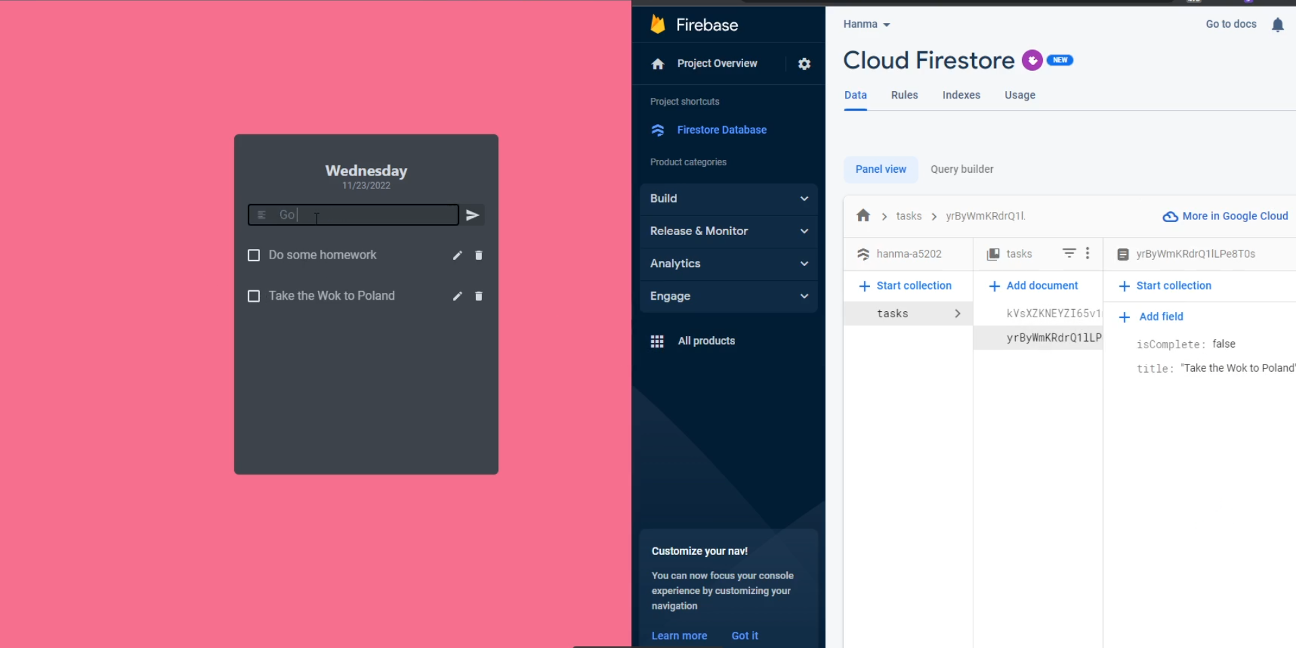The width and height of the screenshot is (1296, 648).
Task: Switch to the Usage tab
Action: pyautogui.click(x=1020, y=95)
